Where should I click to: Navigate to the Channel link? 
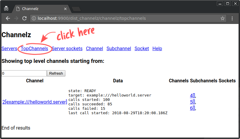point(95,48)
